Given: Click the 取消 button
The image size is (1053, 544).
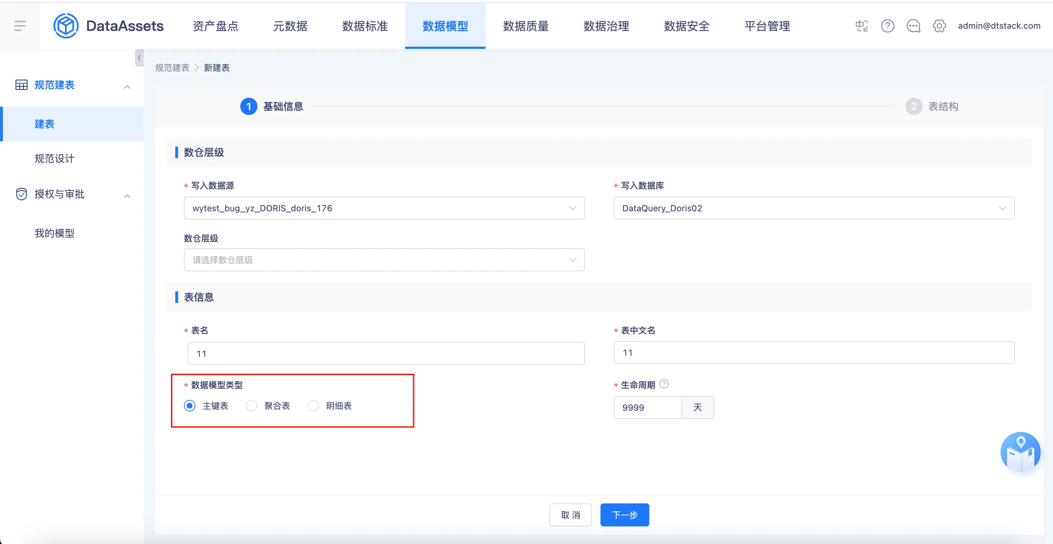Looking at the screenshot, I should [x=570, y=515].
